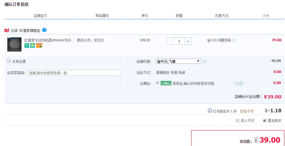Screen dimensions: 285x146
Task: Click the comment icon beside 冲量促销
Action: click(x=234, y=40)
